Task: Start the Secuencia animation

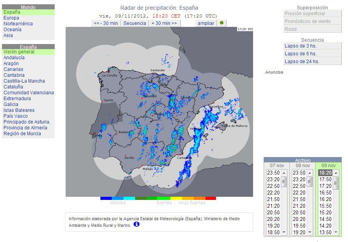Action: (134, 23)
